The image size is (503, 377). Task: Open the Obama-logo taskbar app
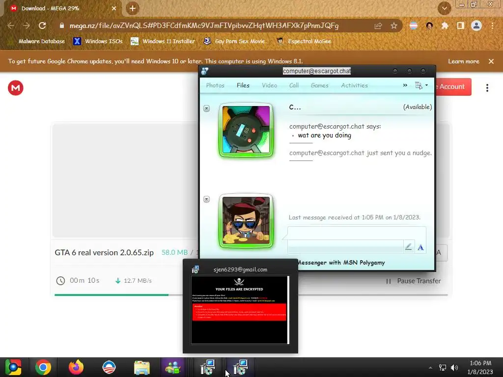pyautogui.click(x=109, y=367)
